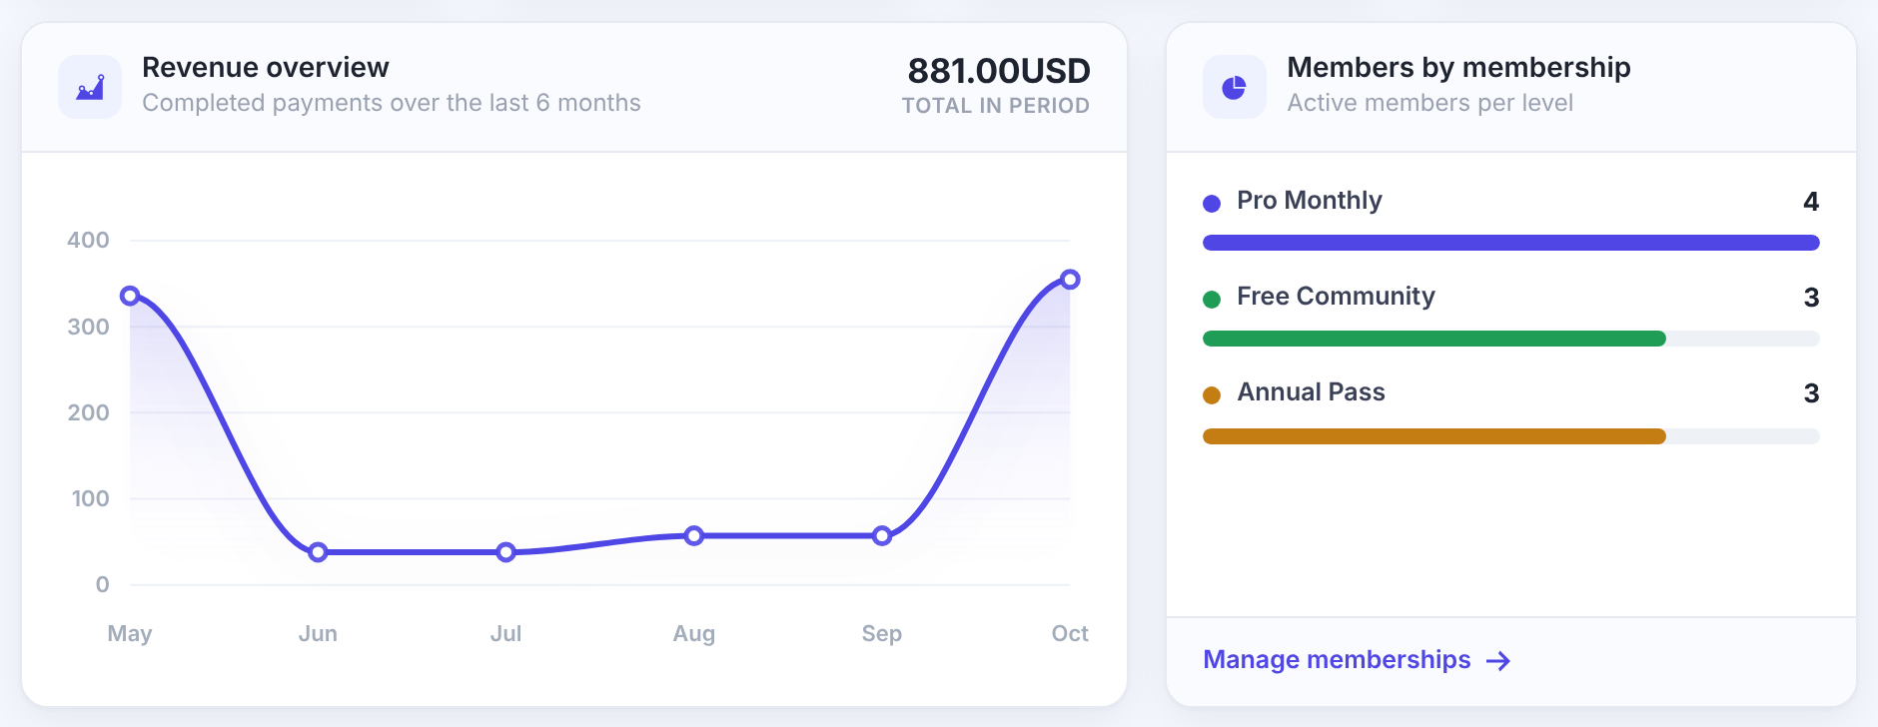
Task: Click the Completed payments subtitle text
Action: coord(392,103)
